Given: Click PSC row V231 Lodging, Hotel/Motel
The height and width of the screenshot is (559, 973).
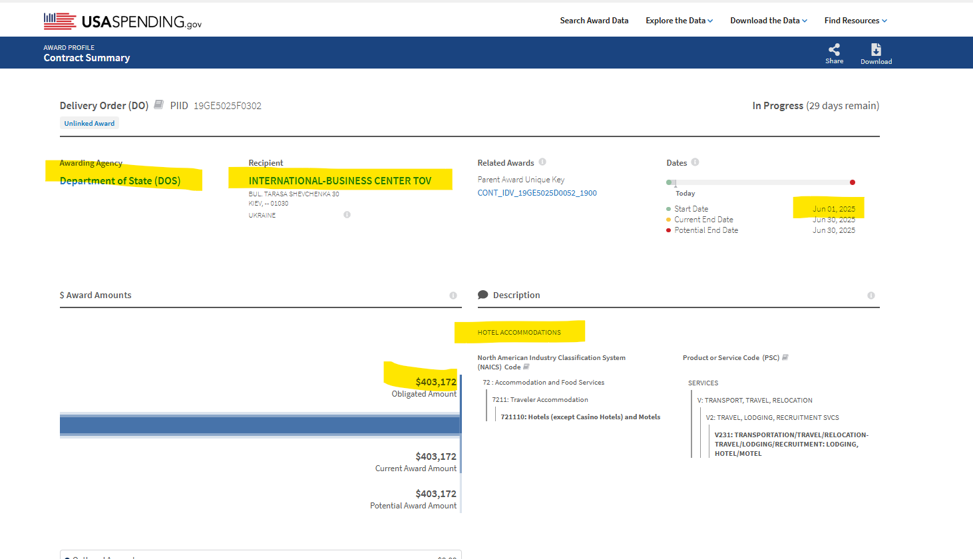Looking at the screenshot, I should [x=792, y=444].
